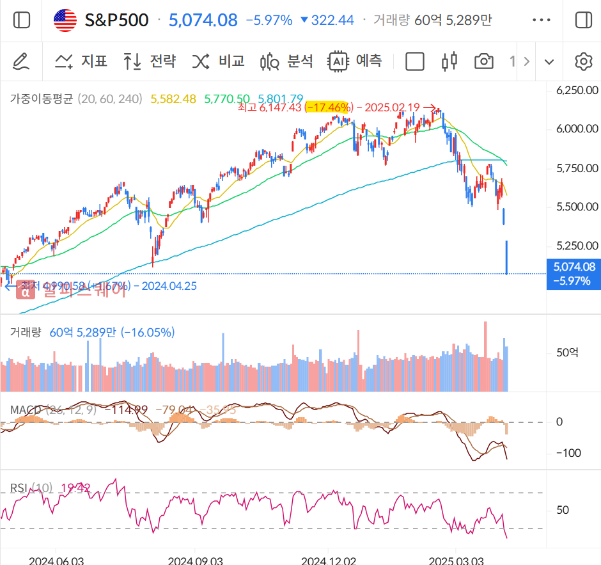Click the RSI axis label 50
Screen dimensions: 601x565
coord(563,510)
